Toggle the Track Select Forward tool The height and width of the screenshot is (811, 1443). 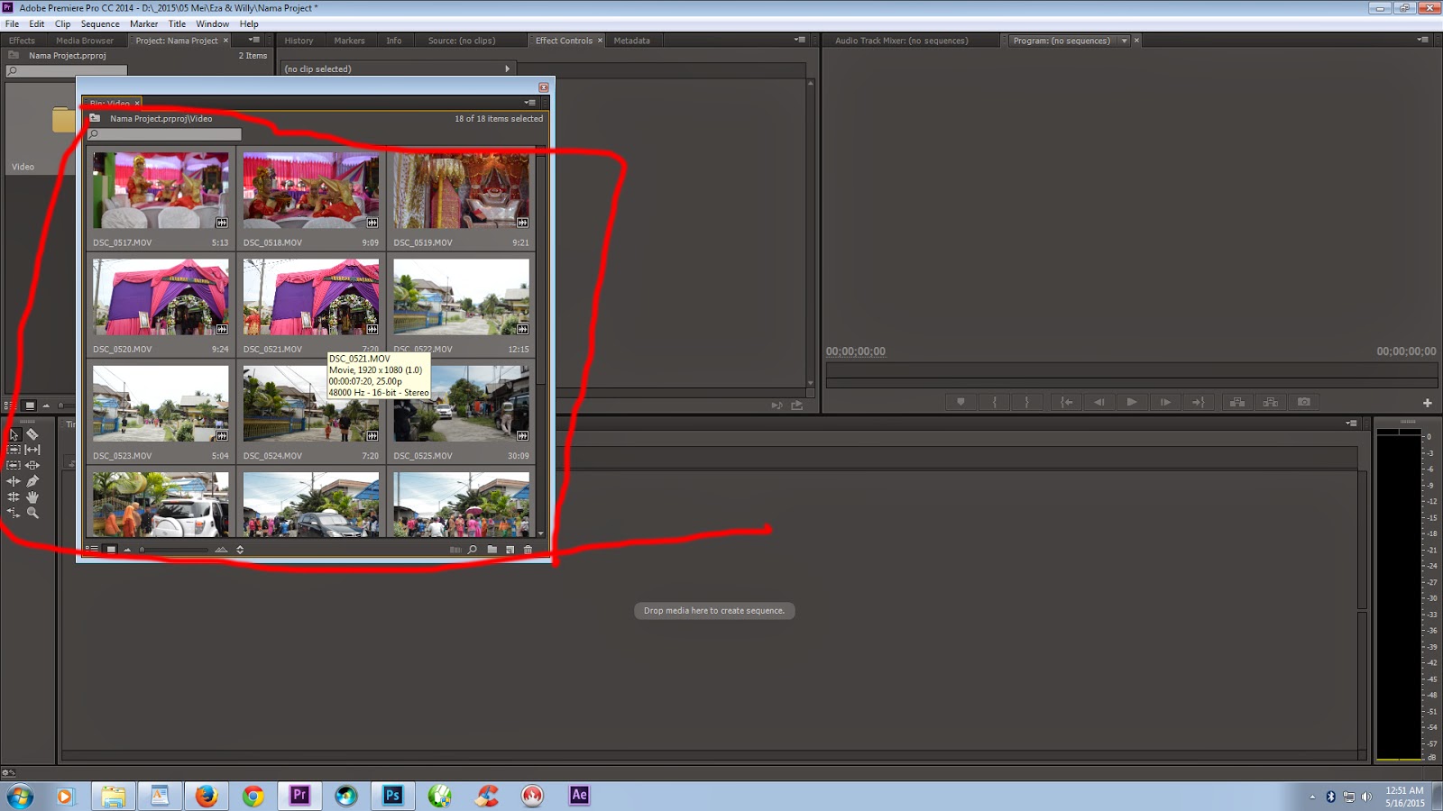coord(14,450)
